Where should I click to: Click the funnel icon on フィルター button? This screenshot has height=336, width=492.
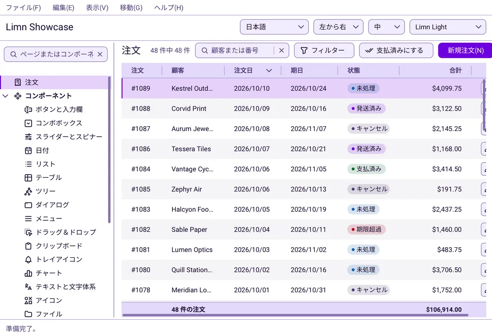click(304, 50)
